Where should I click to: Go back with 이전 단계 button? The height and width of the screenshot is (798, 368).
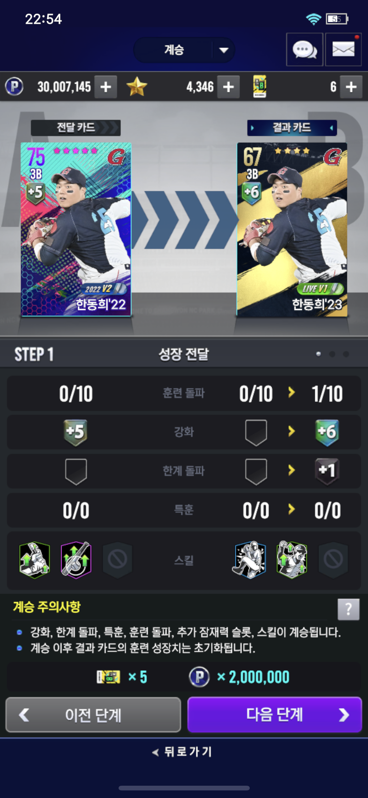tap(93, 714)
